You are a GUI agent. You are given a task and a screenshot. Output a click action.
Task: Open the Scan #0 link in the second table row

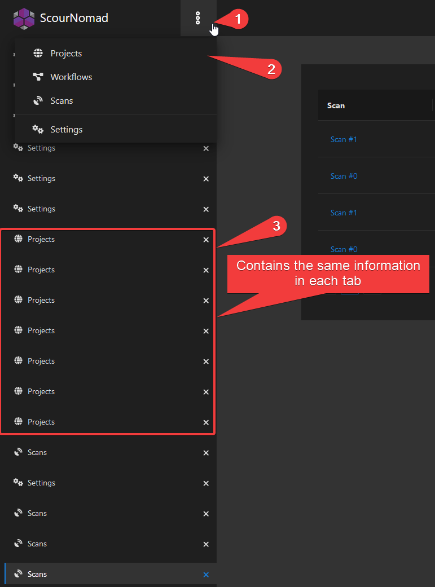[344, 176]
